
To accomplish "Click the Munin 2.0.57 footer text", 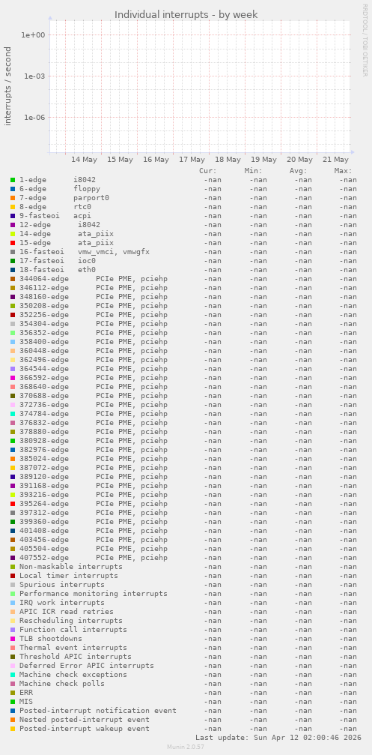I will click(x=186, y=746).
